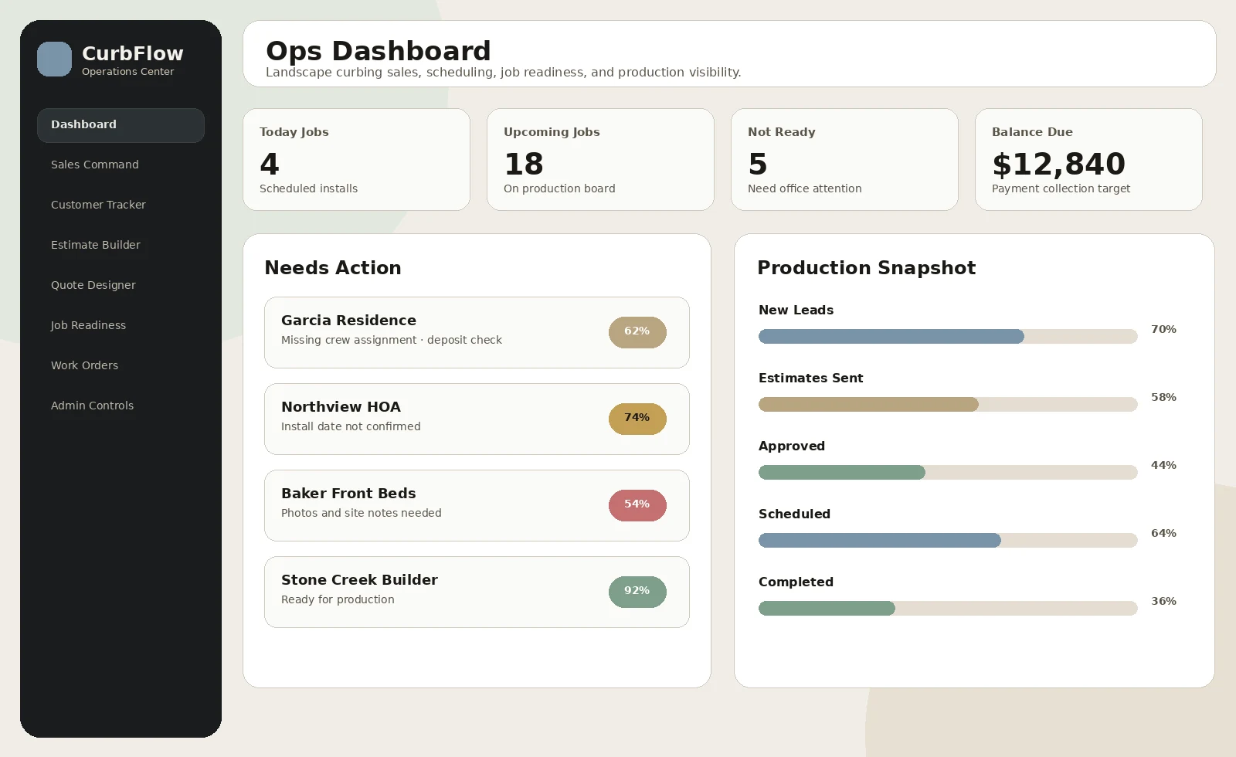Viewport: 1236px width, 757px height.
Task: Open the Dashboard menu item
Action: point(121,125)
